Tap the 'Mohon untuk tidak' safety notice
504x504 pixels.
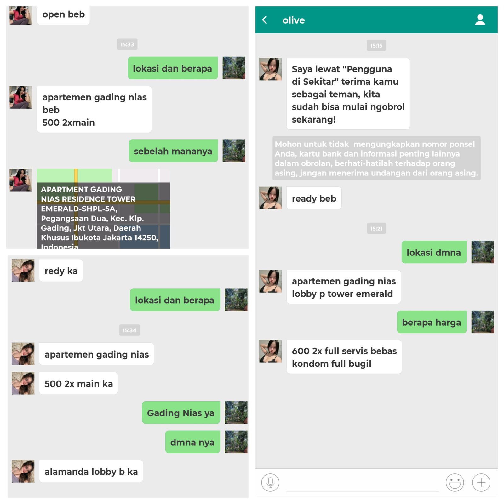pos(376,158)
